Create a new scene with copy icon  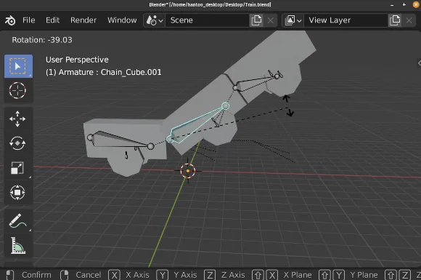click(x=256, y=20)
